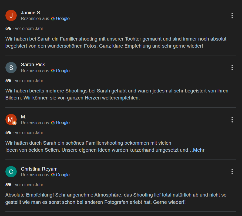Screen dimensions: 242x216
Task: Click the Google logo in Sarah Pick's review
Action: pos(53,71)
